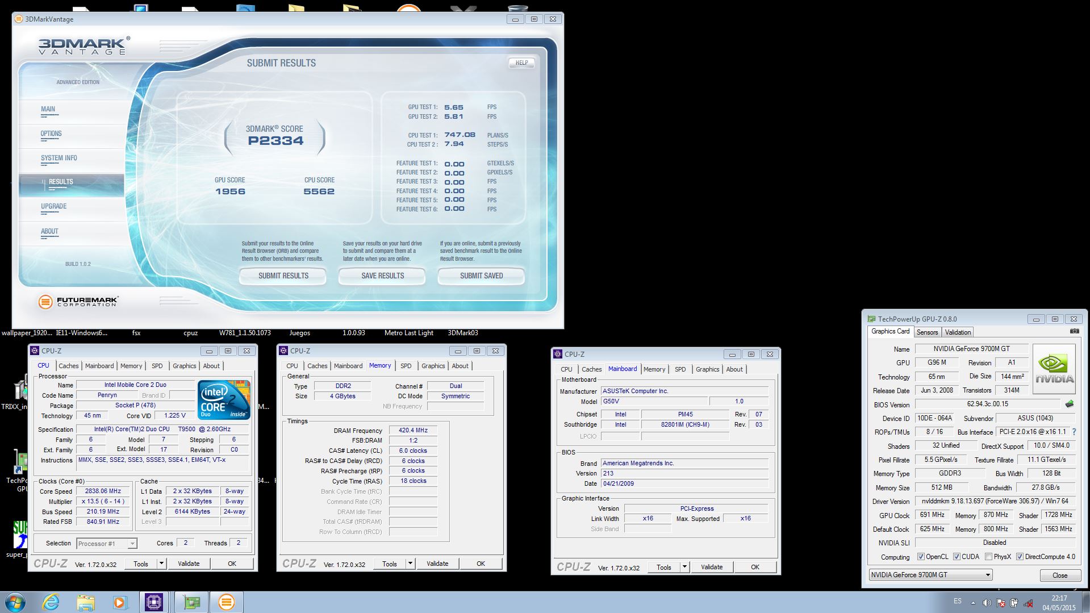Click Validate in the CPU-Z CPU window
Viewport: 1090px width, 613px height.
tap(189, 564)
